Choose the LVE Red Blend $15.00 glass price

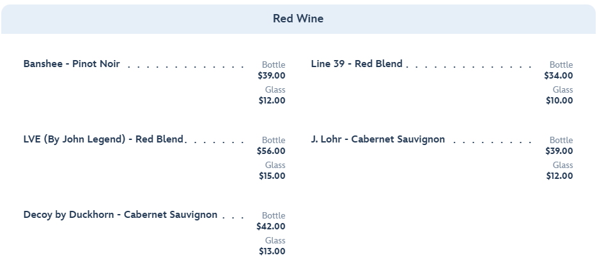[272, 176]
